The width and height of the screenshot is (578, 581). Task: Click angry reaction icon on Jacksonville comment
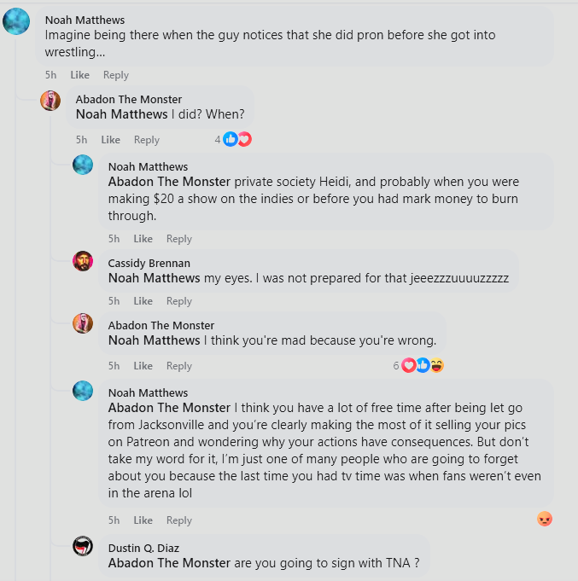544,519
